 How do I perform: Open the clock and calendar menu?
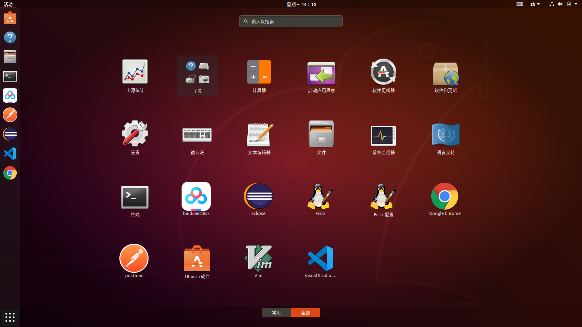[301, 4]
